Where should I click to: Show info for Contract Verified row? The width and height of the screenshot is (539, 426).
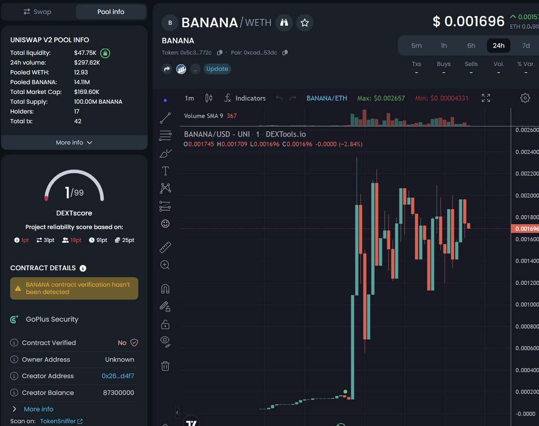tap(14, 343)
